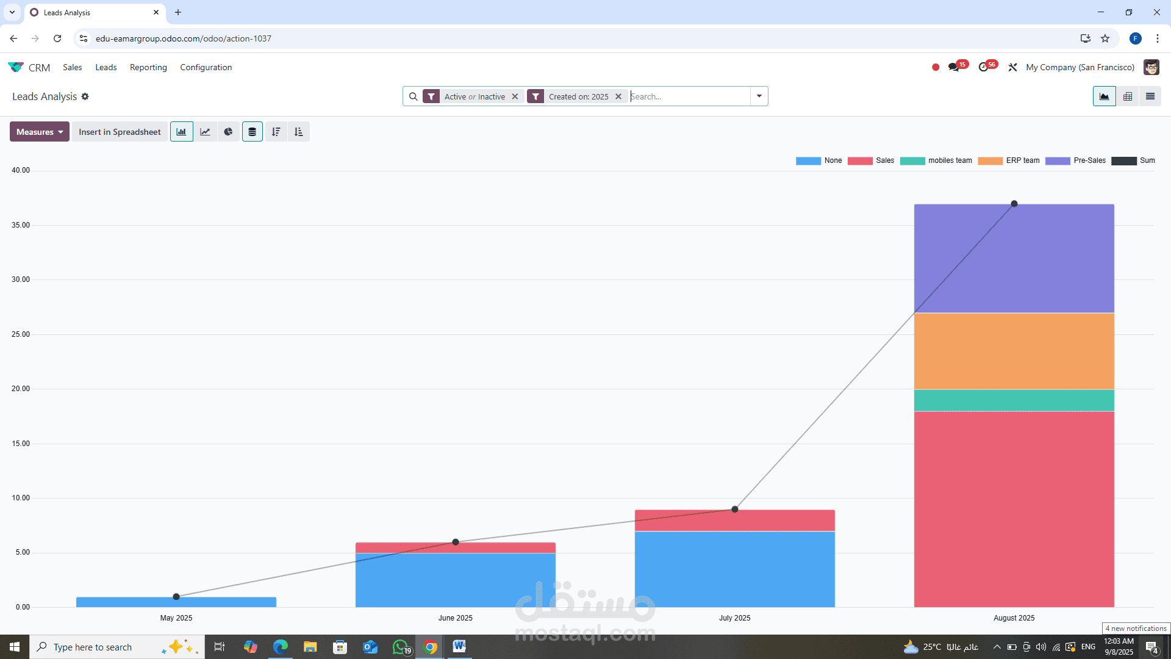Open the Measures dropdown

40,132
